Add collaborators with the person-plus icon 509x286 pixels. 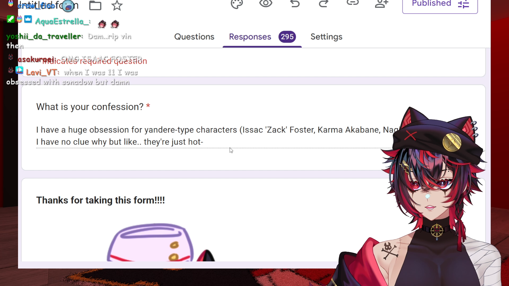coord(381,4)
